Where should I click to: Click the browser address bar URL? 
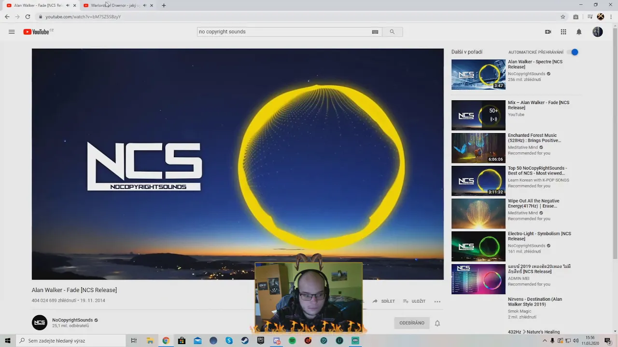(x=83, y=16)
